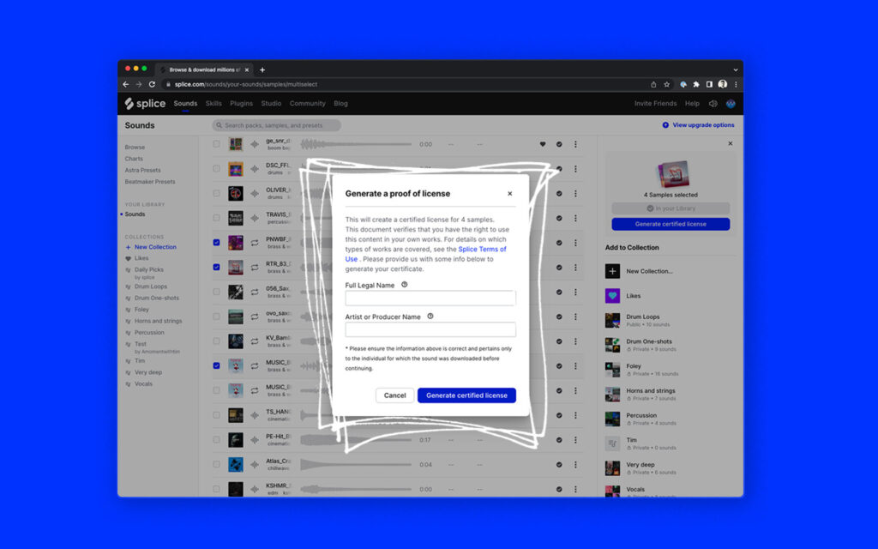Click the New Collection plus icon in right panel
The height and width of the screenshot is (549, 878).
click(612, 271)
